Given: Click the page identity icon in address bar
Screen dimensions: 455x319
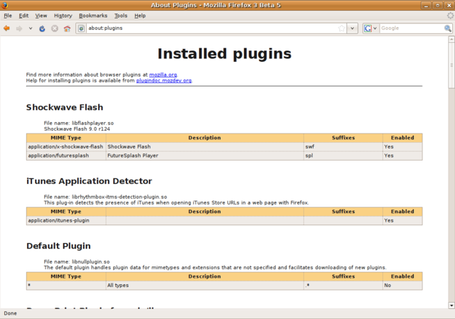Looking at the screenshot, I should click(x=82, y=28).
